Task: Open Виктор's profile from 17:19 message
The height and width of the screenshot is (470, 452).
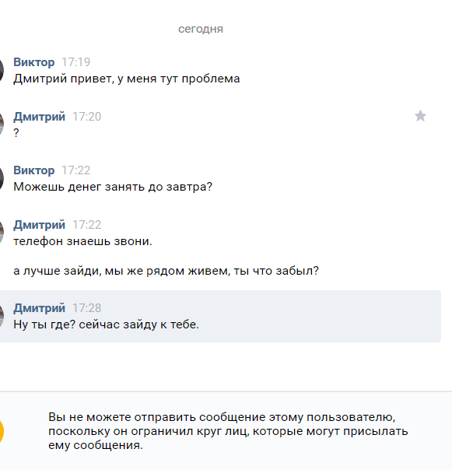Action: (x=34, y=62)
